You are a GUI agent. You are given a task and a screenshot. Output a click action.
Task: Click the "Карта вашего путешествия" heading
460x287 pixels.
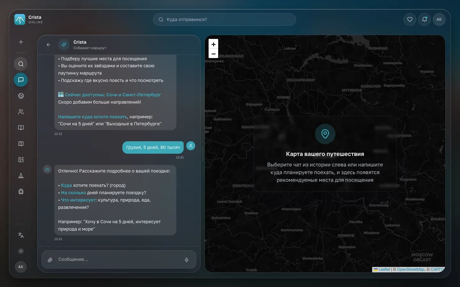coord(325,154)
